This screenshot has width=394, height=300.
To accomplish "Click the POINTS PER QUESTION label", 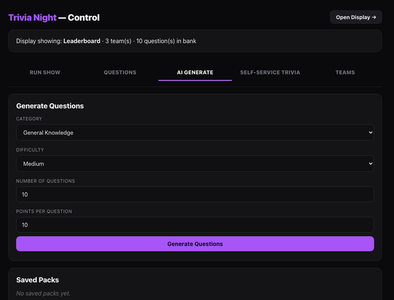I will tap(44, 211).
